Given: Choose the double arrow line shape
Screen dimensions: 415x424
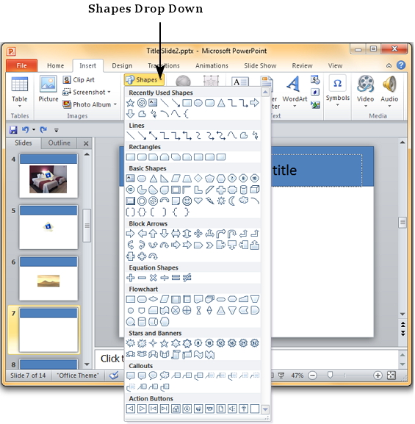Looking at the screenshot, I should pos(153,135).
